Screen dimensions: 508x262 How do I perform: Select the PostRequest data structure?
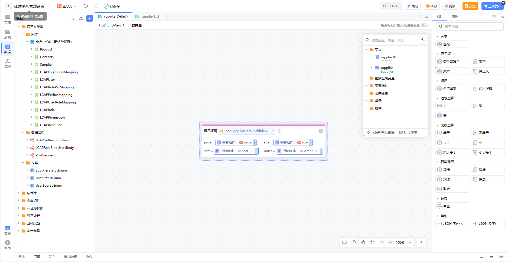click(x=45, y=155)
